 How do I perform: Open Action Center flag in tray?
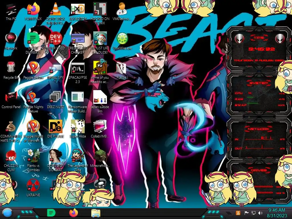pyautogui.click(x=246, y=213)
